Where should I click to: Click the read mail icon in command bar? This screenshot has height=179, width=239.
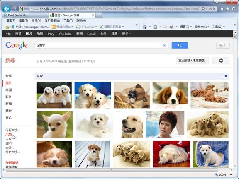(165, 27)
